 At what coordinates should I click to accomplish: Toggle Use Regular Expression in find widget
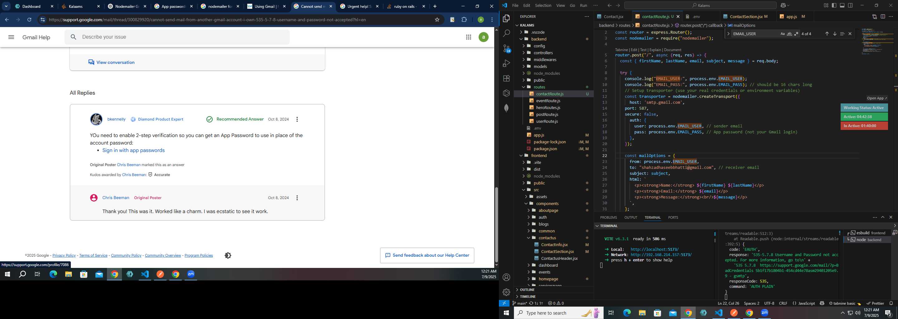point(796,34)
